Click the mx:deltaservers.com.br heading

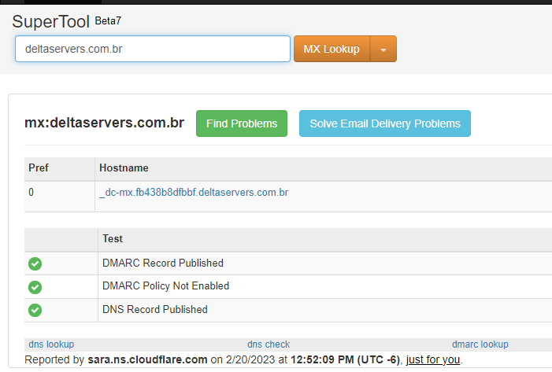coord(104,123)
